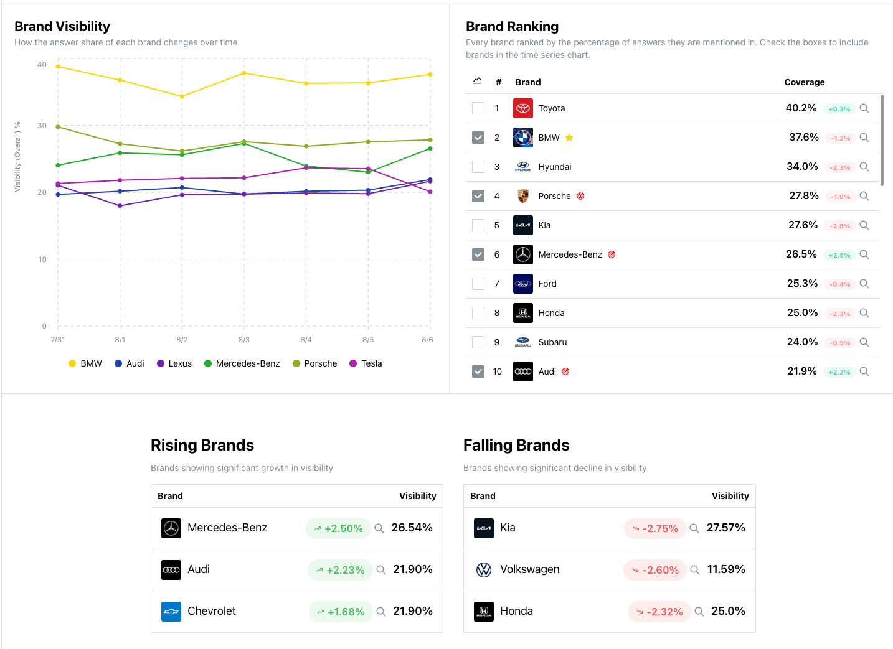
Task: Click the red target icon next to Porsche
Action: pyautogui.click(x=580, y=196)
